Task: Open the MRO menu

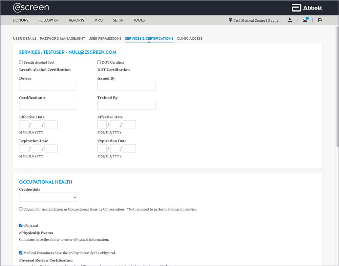Action: [98, 20]
